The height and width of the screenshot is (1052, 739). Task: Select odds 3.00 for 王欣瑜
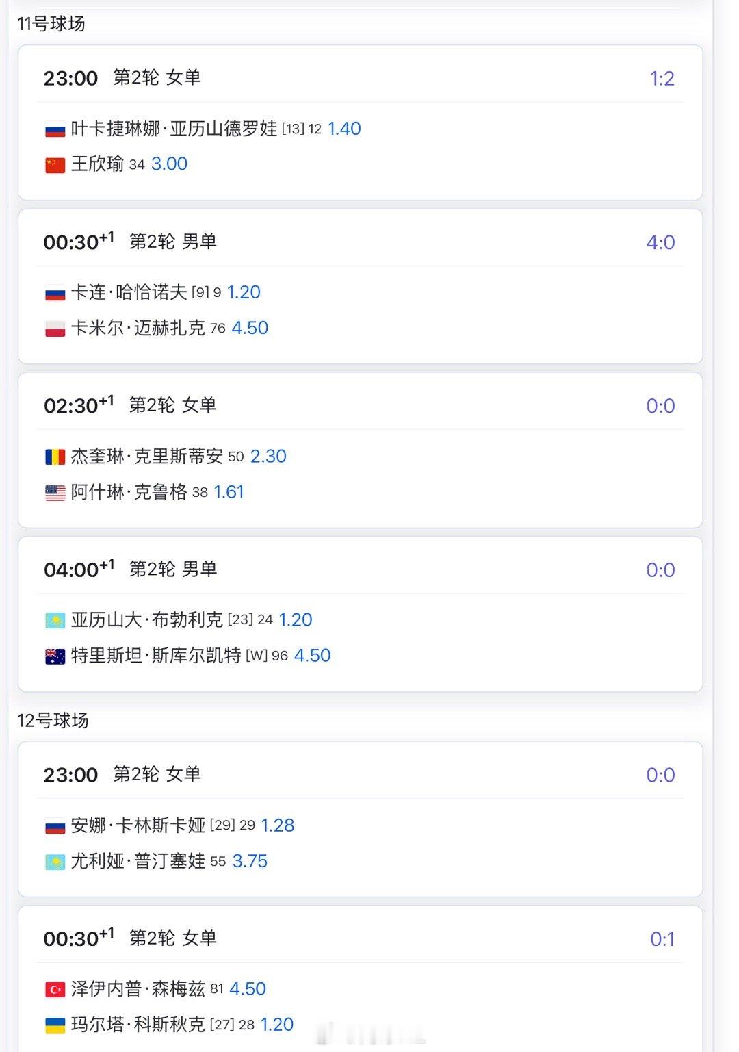click(x=169, y=164)
